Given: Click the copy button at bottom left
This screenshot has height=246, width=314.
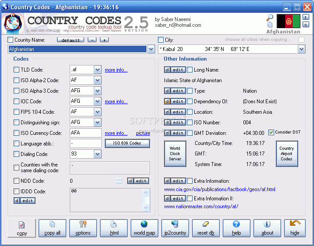Looking at the screenshot, I should tap(21, 228).
